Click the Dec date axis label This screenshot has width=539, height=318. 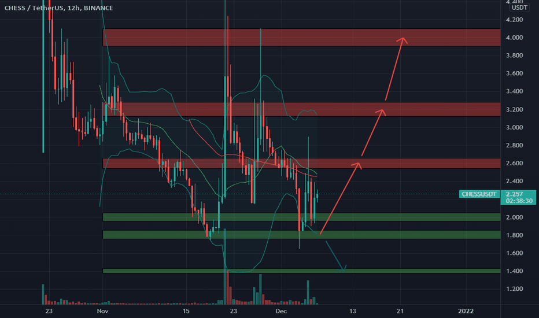click(x=281, y=311)
